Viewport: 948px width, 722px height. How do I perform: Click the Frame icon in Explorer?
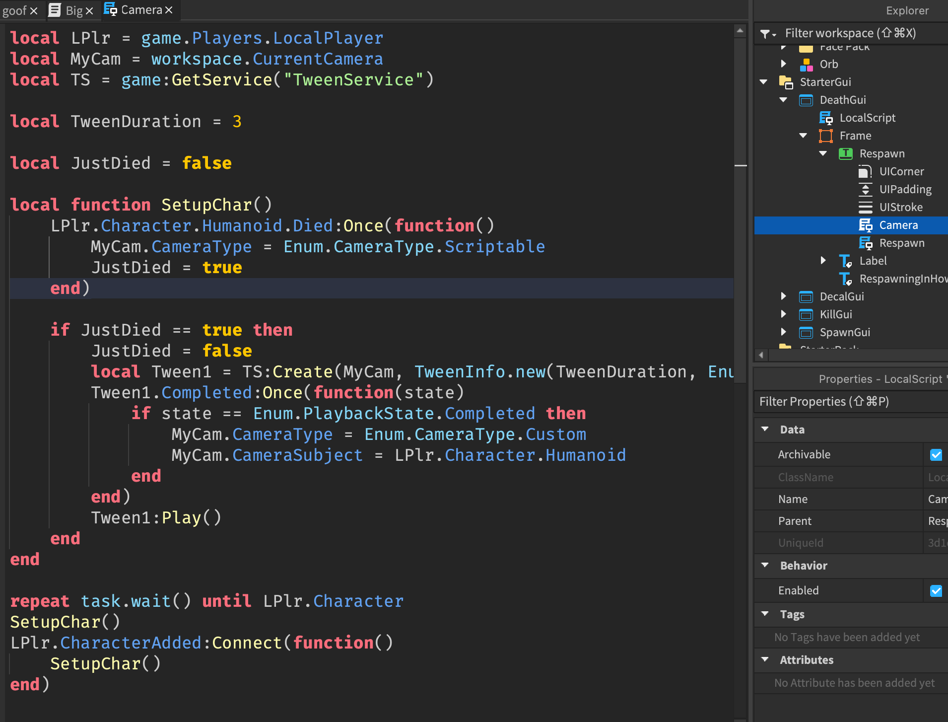pyautogui.click(x=826, y=136)
